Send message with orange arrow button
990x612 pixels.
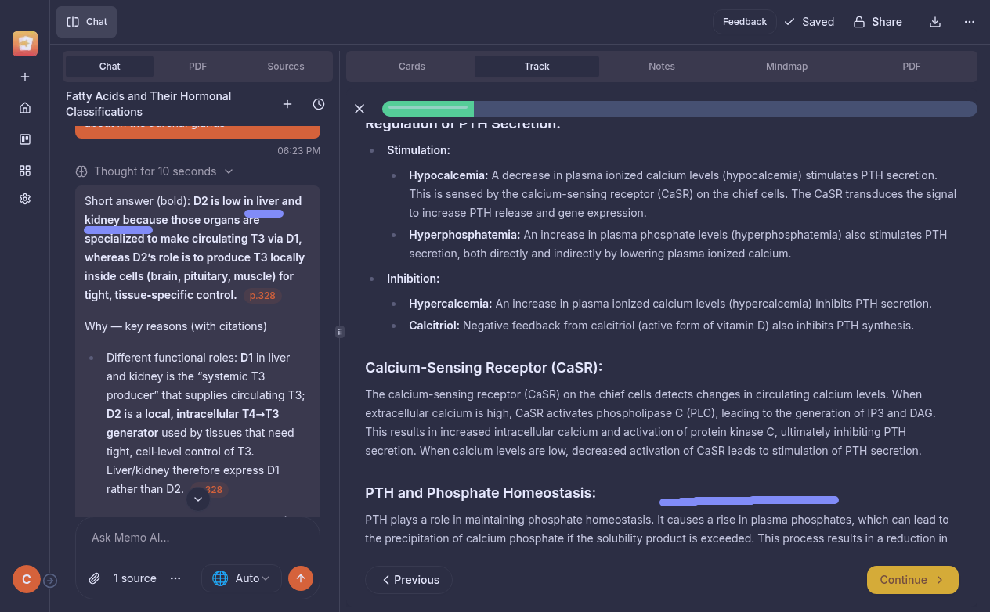point(301,578)
